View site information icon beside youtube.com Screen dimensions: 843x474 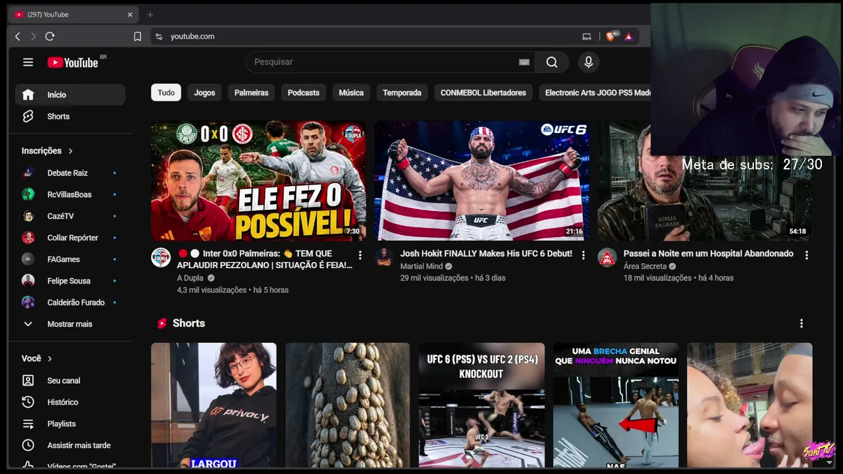coord(158,36)
